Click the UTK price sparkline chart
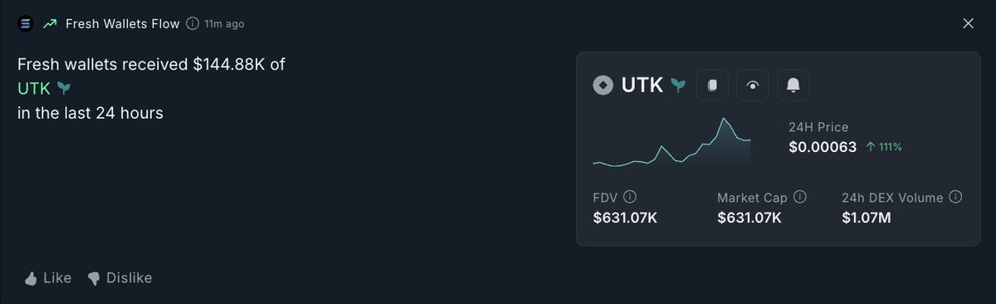The height and width of the screenshot is (304, 996). pos(672,143)
